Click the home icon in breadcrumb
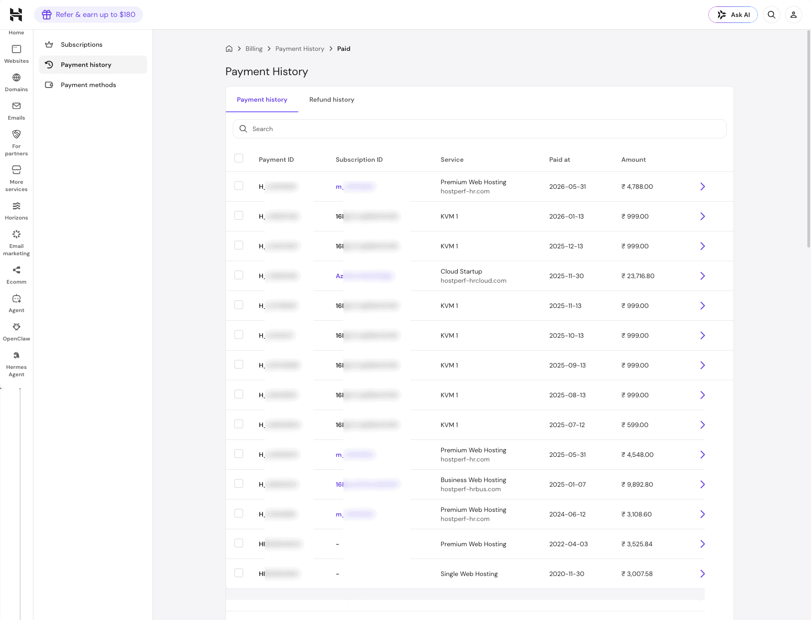 point(229,49)
